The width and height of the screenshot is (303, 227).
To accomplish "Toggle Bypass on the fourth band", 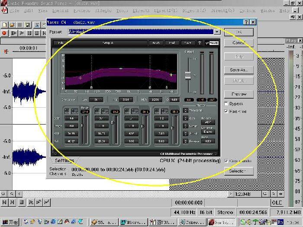I will (x=165, y=111).
